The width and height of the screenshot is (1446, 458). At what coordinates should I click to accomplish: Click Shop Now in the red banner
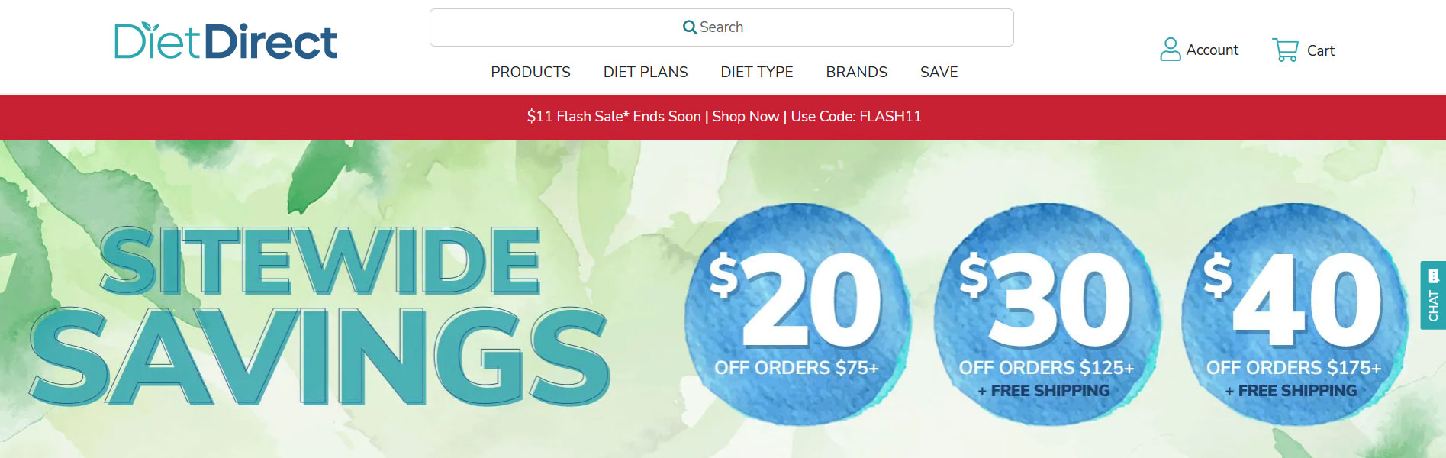tap(746, 117)
